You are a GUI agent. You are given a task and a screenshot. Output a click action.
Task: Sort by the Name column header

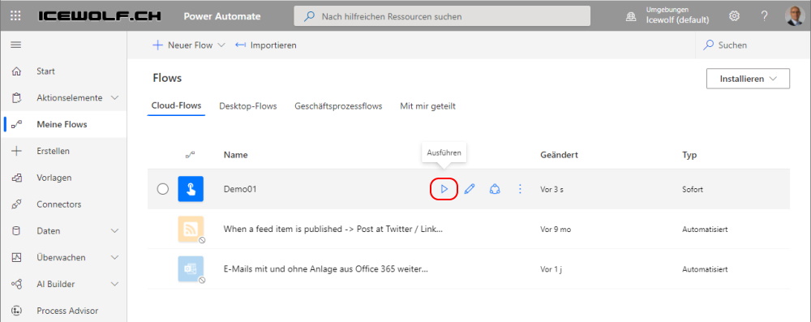click(235, 155)
